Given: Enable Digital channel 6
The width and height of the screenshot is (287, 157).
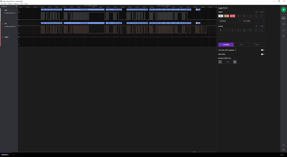Looking at the screenshot, I should [256, 16].
